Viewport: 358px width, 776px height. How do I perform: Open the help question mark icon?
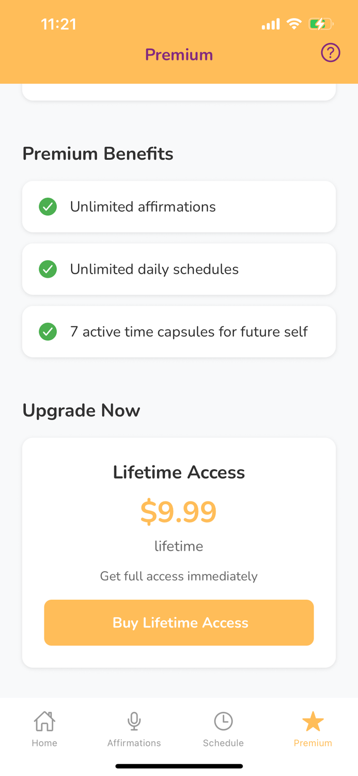331,52
